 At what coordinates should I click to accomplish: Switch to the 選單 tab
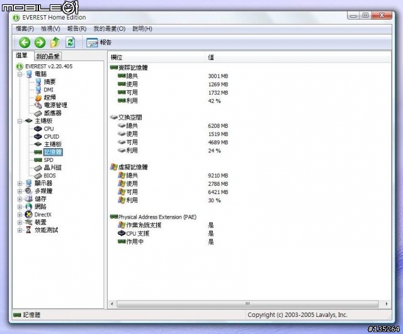[x=21, y=55]
